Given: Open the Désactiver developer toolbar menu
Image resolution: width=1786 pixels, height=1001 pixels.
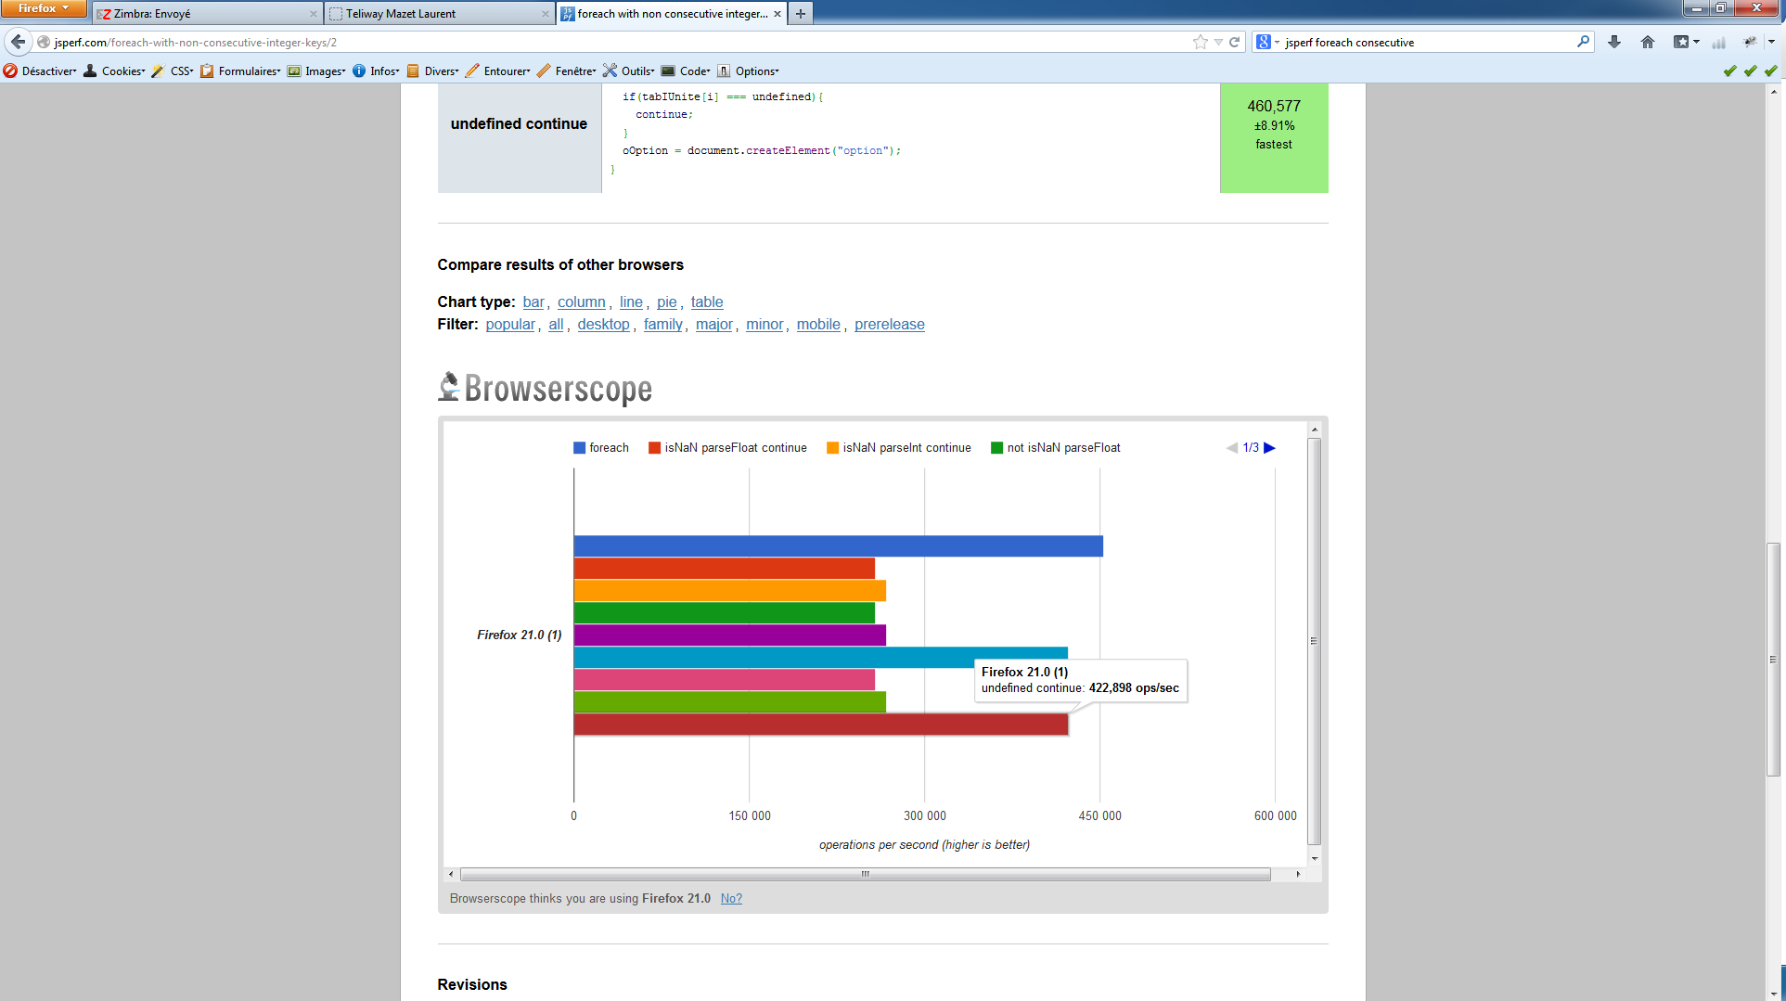Looking at the screenshot, I should coord(40,71).
